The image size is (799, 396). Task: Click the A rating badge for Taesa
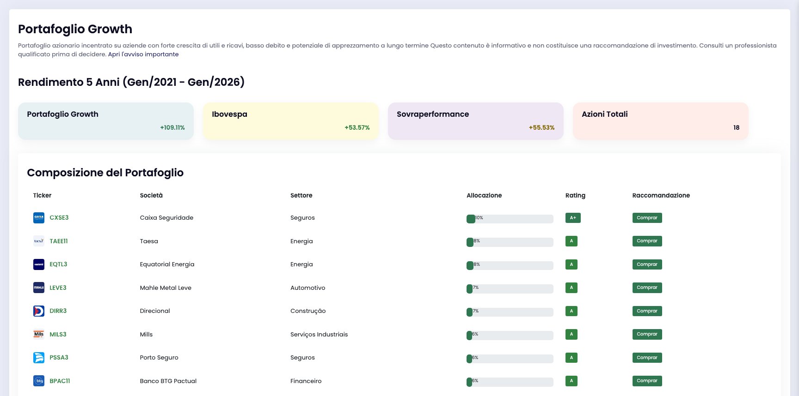pyautogui.click(x=572, y=241)
